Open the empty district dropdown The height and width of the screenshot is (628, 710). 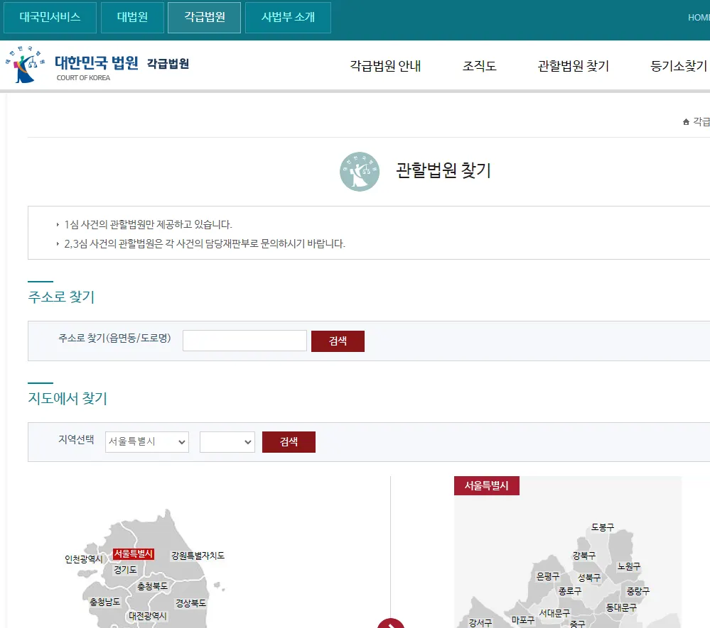point(227,441)
